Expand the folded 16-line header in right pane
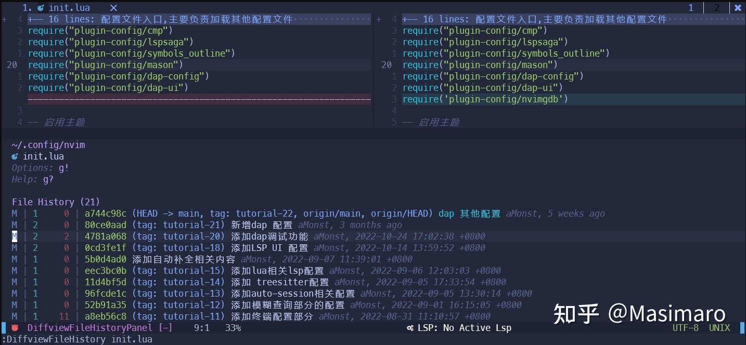The image size is (746, 345). point(531,19)
